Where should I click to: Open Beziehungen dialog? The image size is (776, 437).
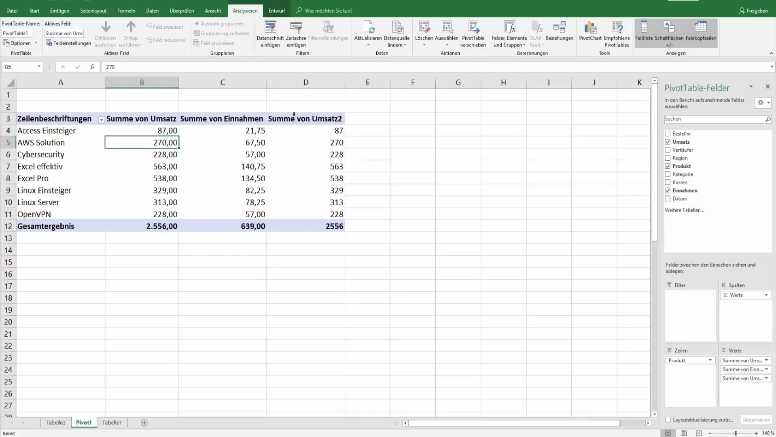click(x=560, y=32)
